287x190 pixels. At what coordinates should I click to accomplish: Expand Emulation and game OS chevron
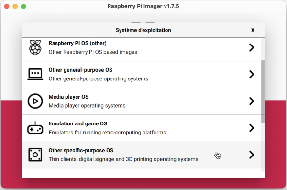(x=252, y=128)
